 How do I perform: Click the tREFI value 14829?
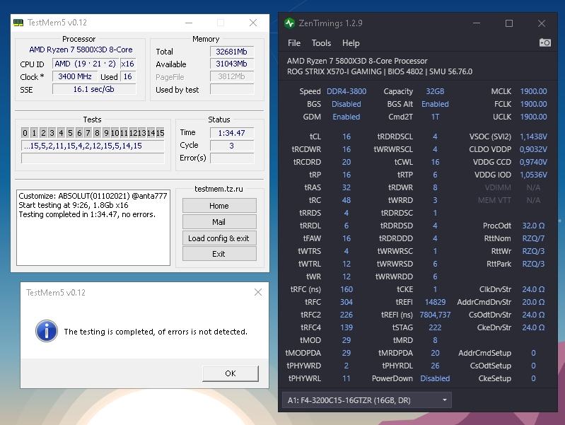click(x=435, y=302)
